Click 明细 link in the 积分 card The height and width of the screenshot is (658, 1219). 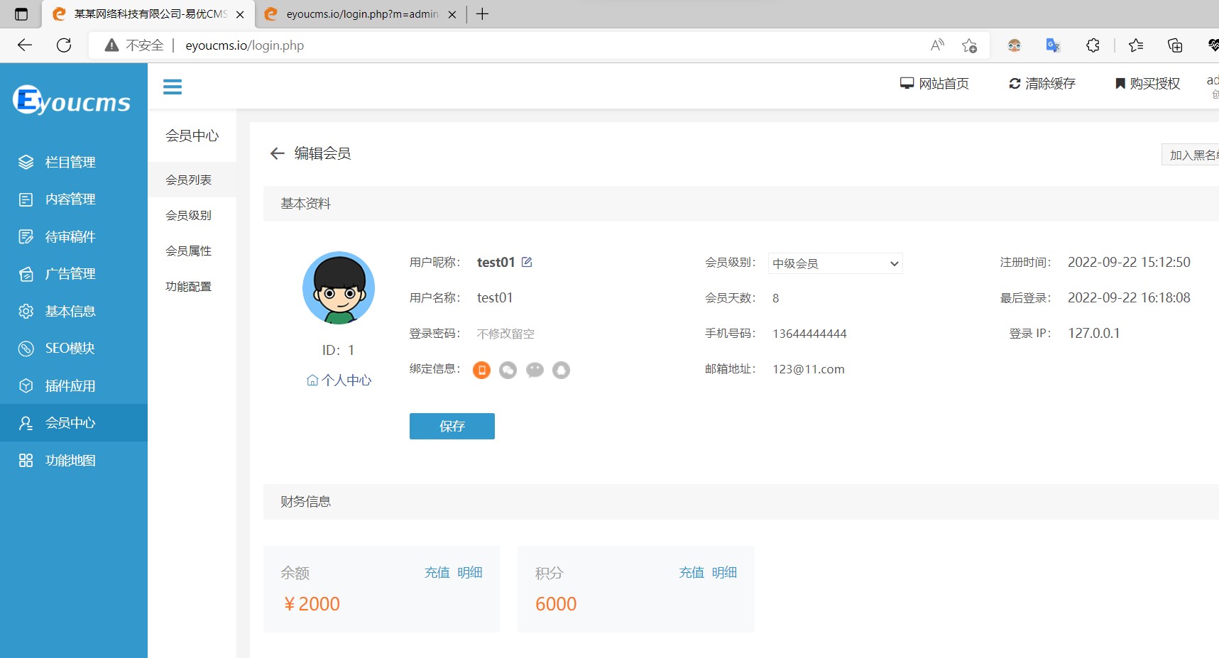(x=724, y=572)
